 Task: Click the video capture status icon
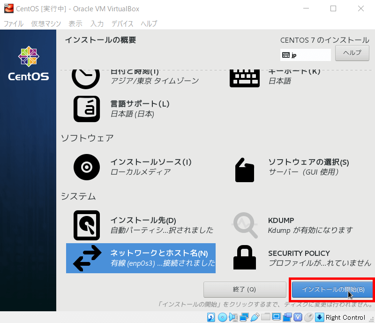pyautogui.click(x=287, y=317)
